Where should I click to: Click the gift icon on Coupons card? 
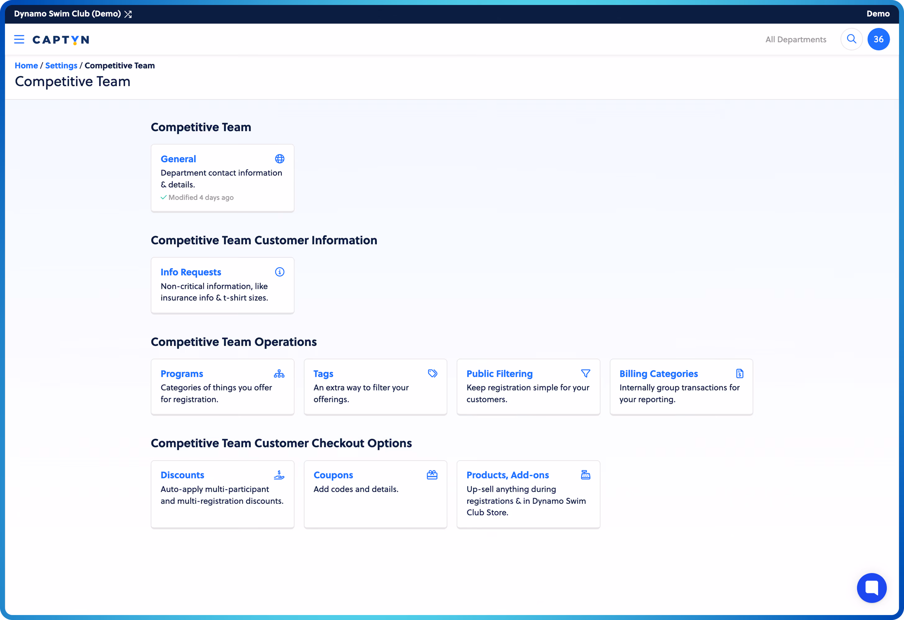[432, 475]
